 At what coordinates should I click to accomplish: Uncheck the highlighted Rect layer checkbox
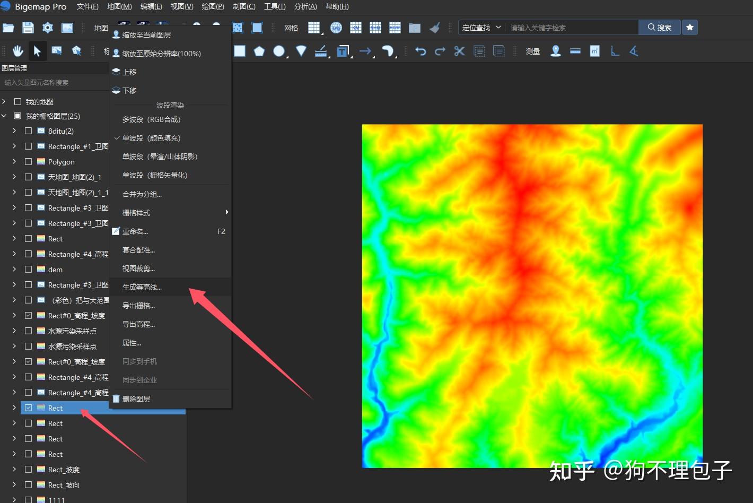tap(29, 407)
